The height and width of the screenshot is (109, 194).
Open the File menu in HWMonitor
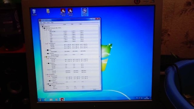tap(41, 23)
